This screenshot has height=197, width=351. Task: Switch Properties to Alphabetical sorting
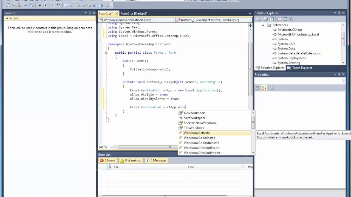click(x=264, y=88)
